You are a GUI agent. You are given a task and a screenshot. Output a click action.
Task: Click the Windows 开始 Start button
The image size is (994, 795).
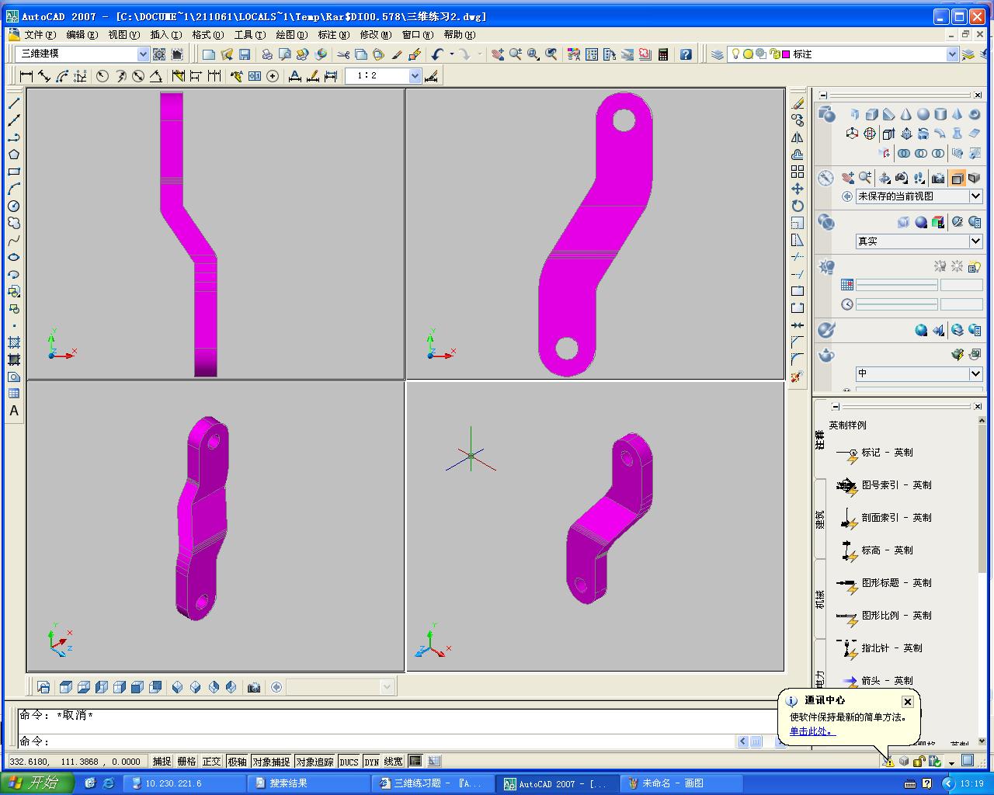point(37,783)
